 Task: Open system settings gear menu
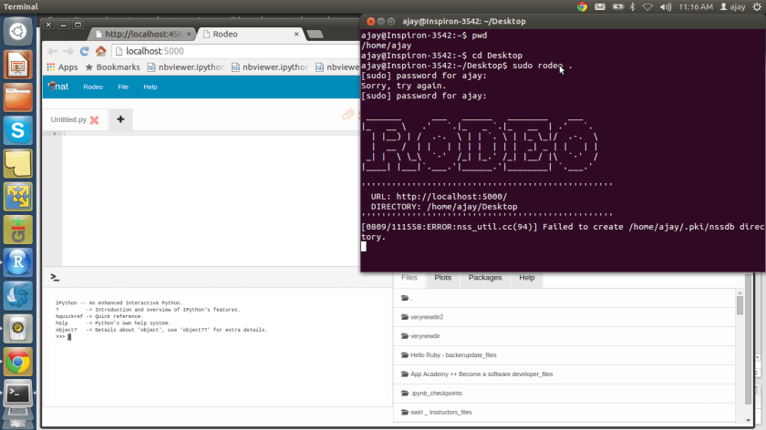757,7
